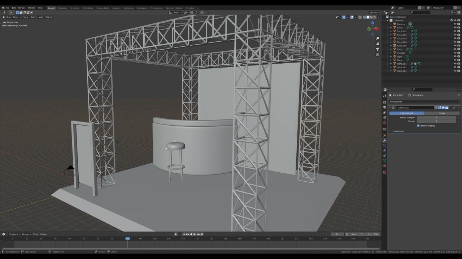This screenshot has height=259, width=462.
Task: Open the Tool properties tab
Action: (385, 96)
